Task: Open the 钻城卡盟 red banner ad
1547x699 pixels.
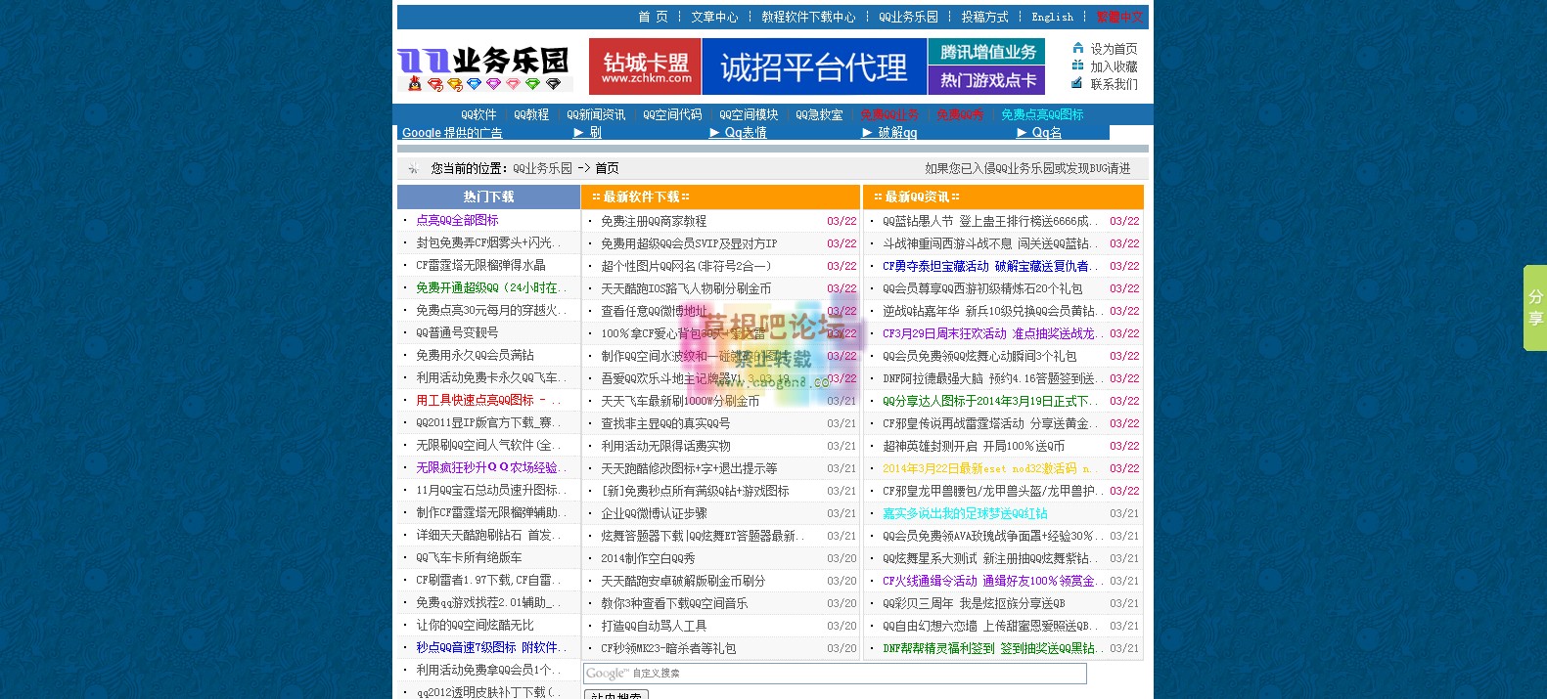Action: [x=645, y=66]
